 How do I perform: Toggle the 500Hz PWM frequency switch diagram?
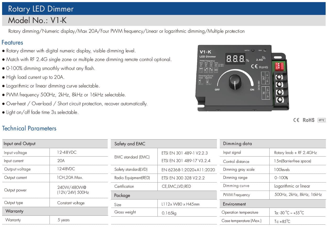pos(216,70)
